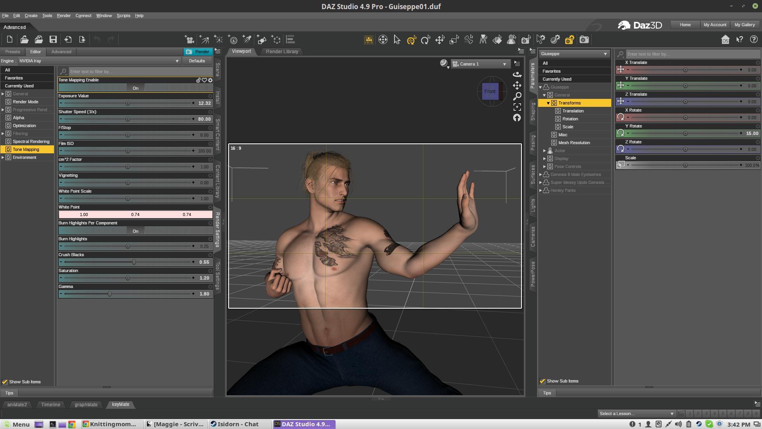
Task: Open the Engine NVIDIA Iray dropdown
Action: [x=99, y=61]
